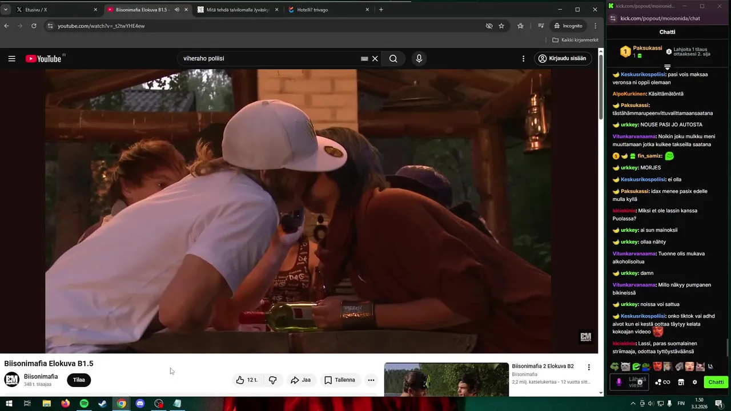Collapse leaderboard with chevron in Kick chat
731x411 pixels.
pyautogui.click(x=667, y=67)
